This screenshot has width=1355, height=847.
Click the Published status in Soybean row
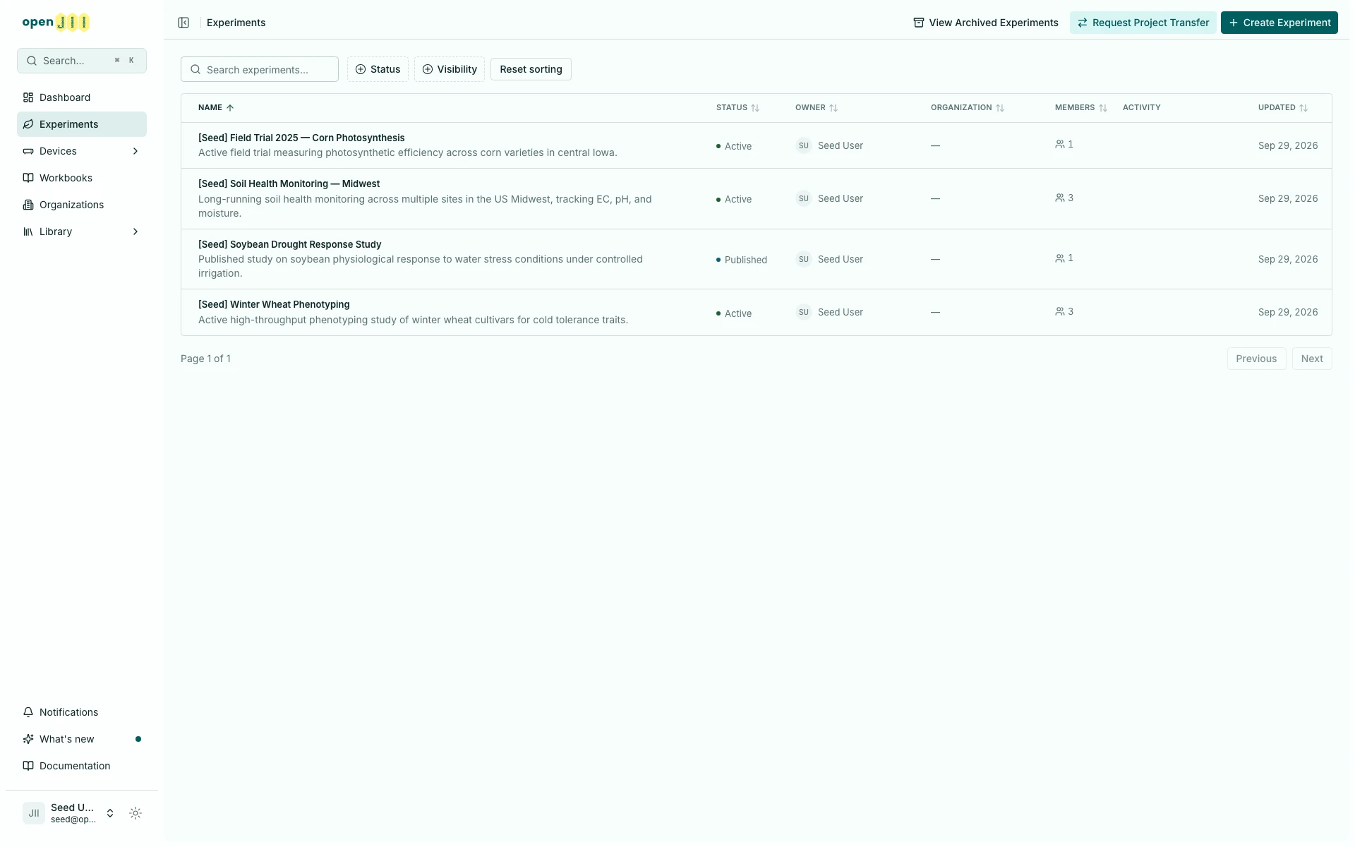pos(742,260)
